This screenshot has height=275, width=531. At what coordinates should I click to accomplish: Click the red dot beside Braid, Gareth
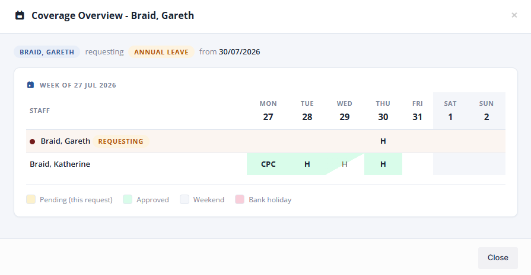tap(32, 141)
